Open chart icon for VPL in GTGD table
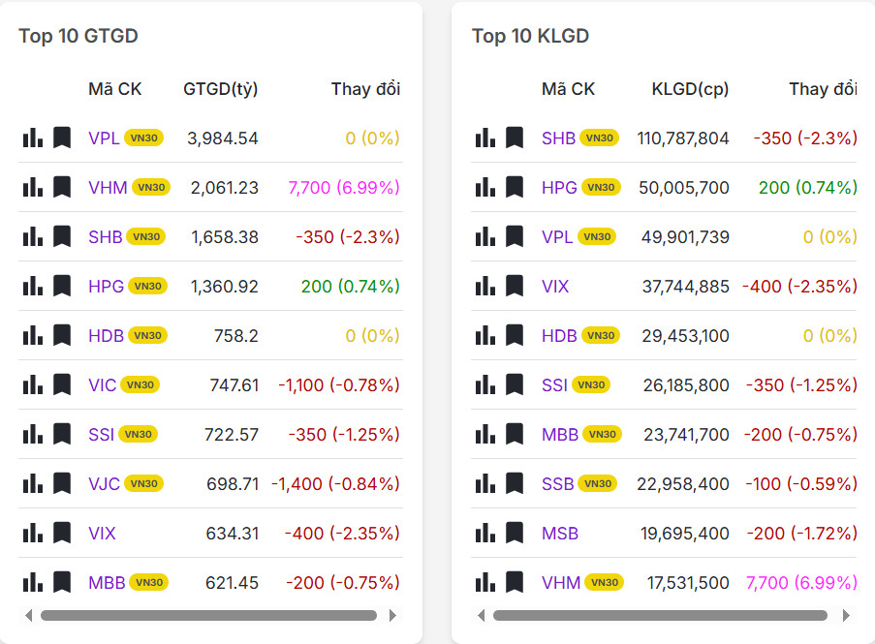 (x=33, y=138)
